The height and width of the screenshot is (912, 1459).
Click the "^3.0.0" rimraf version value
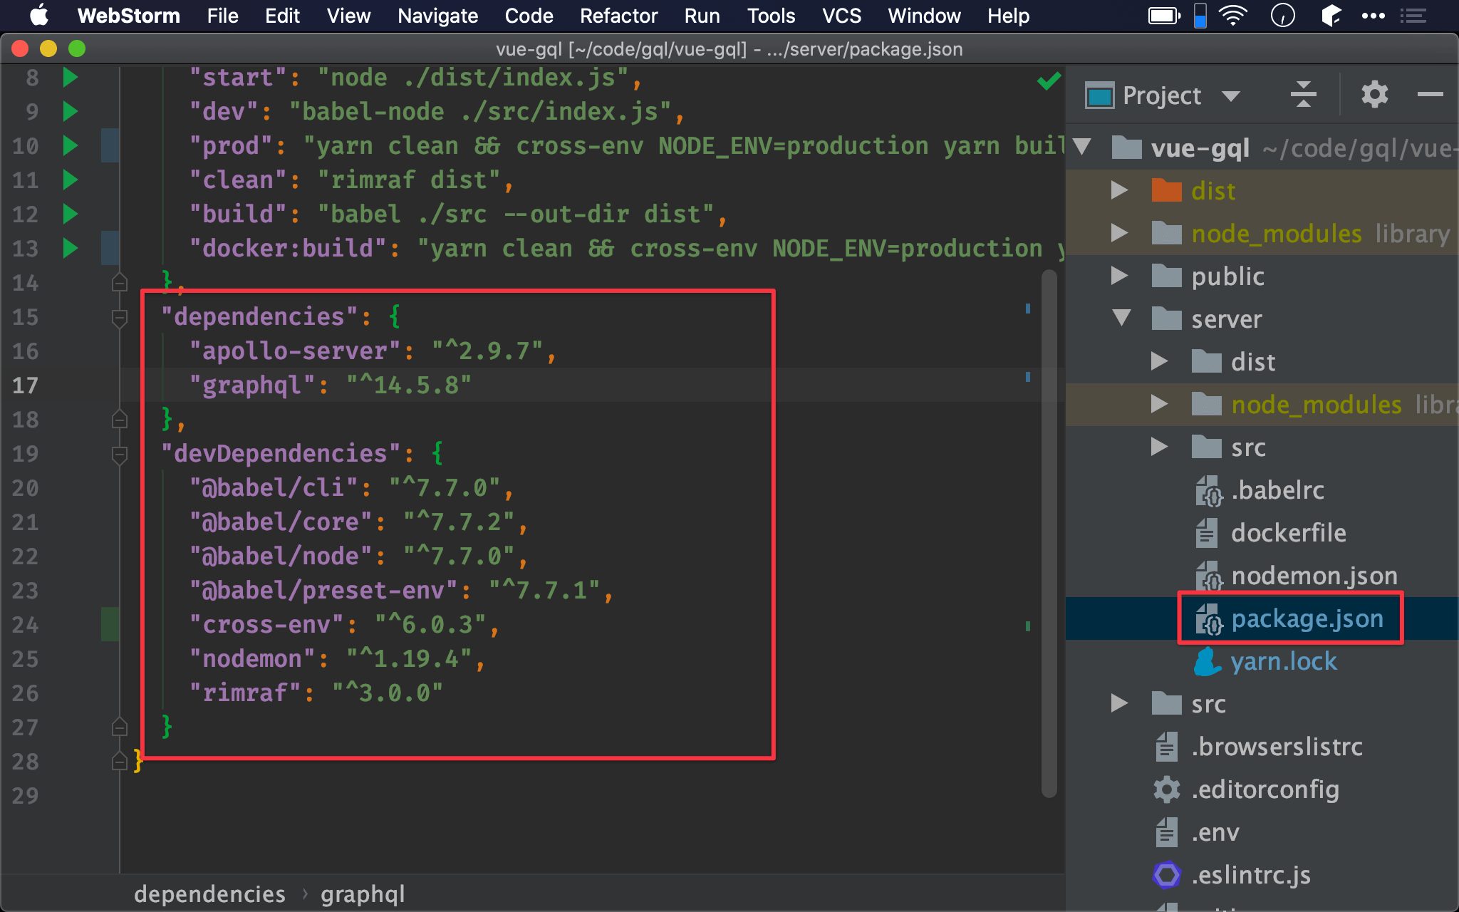click(x=388, y=693)
